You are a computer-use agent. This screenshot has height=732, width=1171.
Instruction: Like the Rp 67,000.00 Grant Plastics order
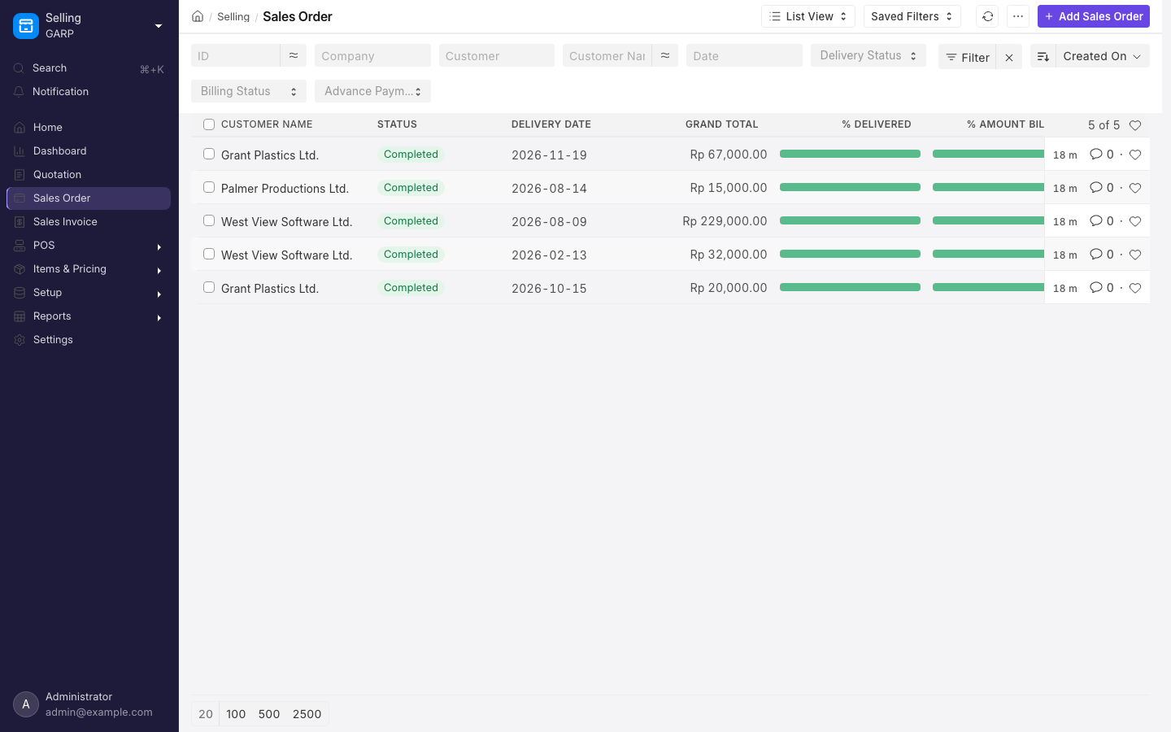tap(1135, 155)
